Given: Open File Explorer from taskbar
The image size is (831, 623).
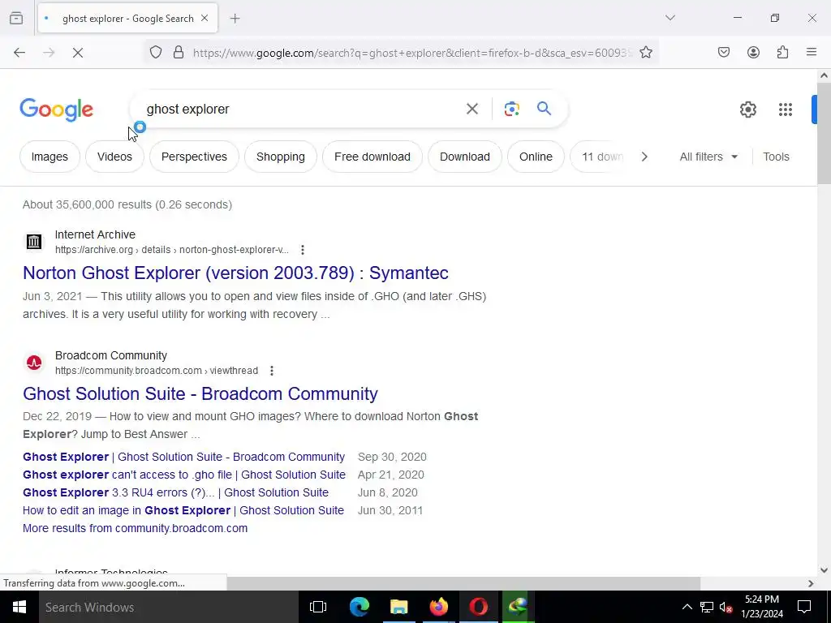Looking at the screenshot, I should [398, 607].
